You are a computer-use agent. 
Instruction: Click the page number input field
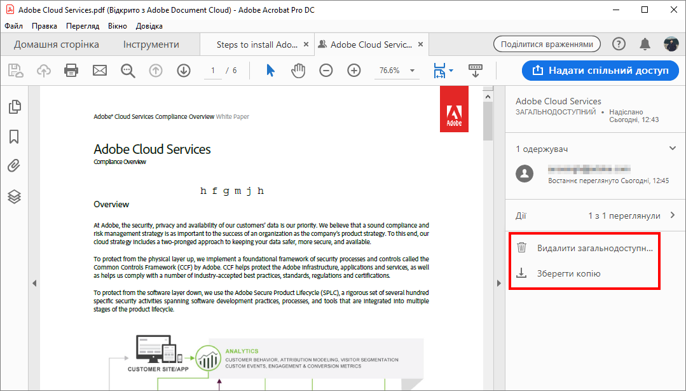[213, 71]
